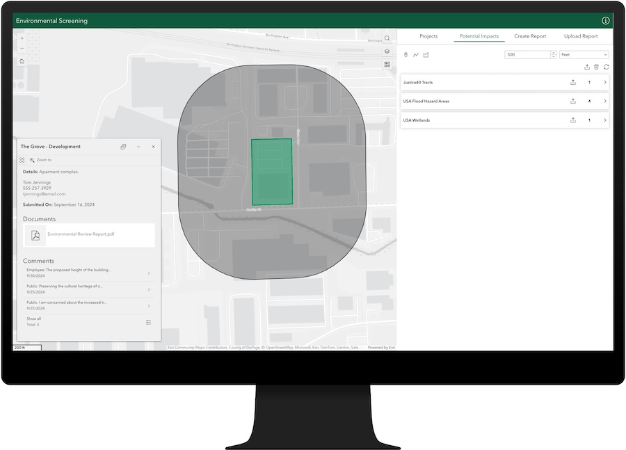Switch to the Create Report tab

point(530,36)
